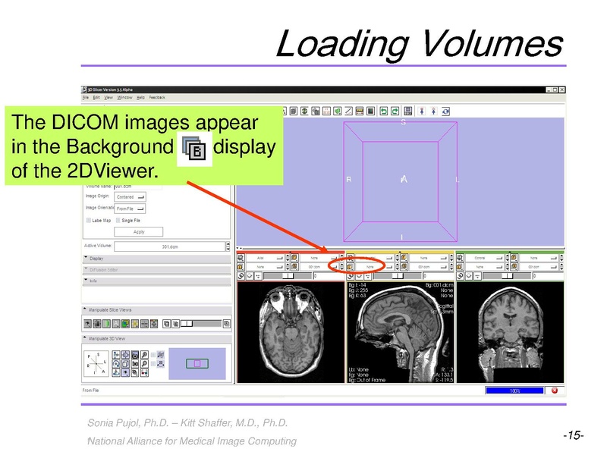Enable the Label Map checkbox
The height and width of the screenshot is (455, 607).
pyautogui.click(x=89, y=220)
